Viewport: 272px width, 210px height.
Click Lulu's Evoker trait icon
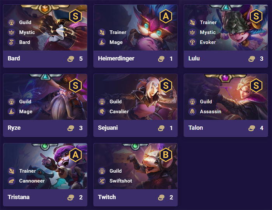click(x=192, y=42)
